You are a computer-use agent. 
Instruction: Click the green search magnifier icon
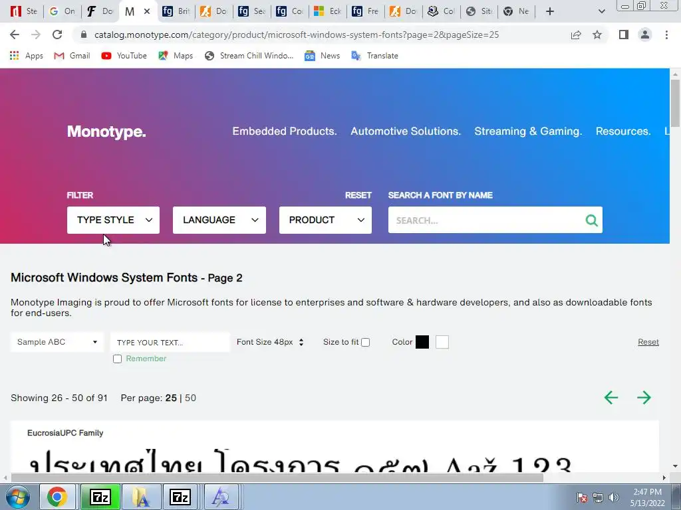[591, 220]
